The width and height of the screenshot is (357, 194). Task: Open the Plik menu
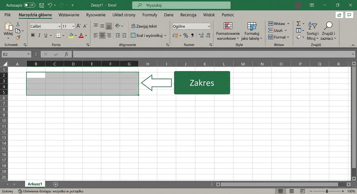coord(8,15)
